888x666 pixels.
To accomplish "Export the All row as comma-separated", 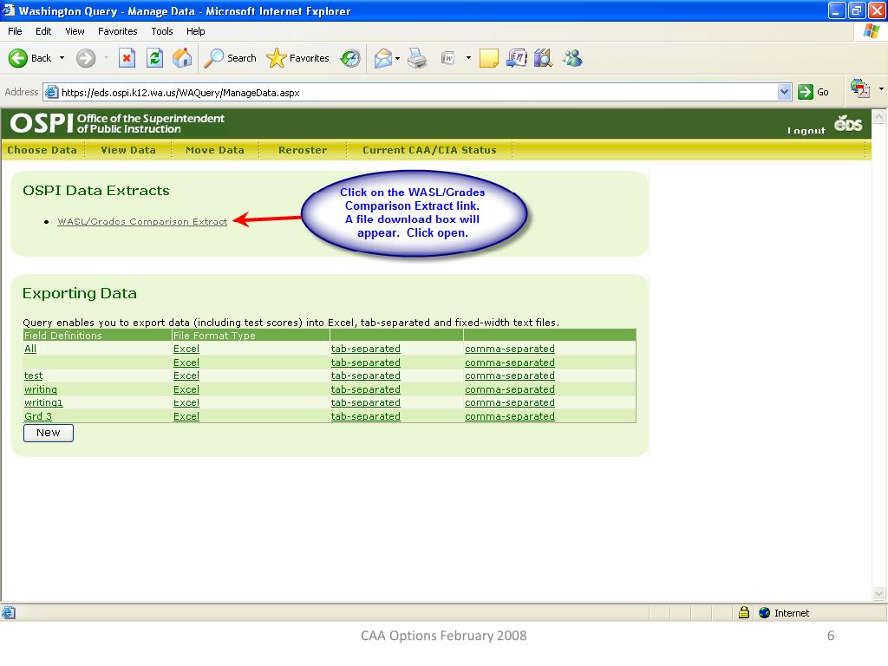I will 510,349.
